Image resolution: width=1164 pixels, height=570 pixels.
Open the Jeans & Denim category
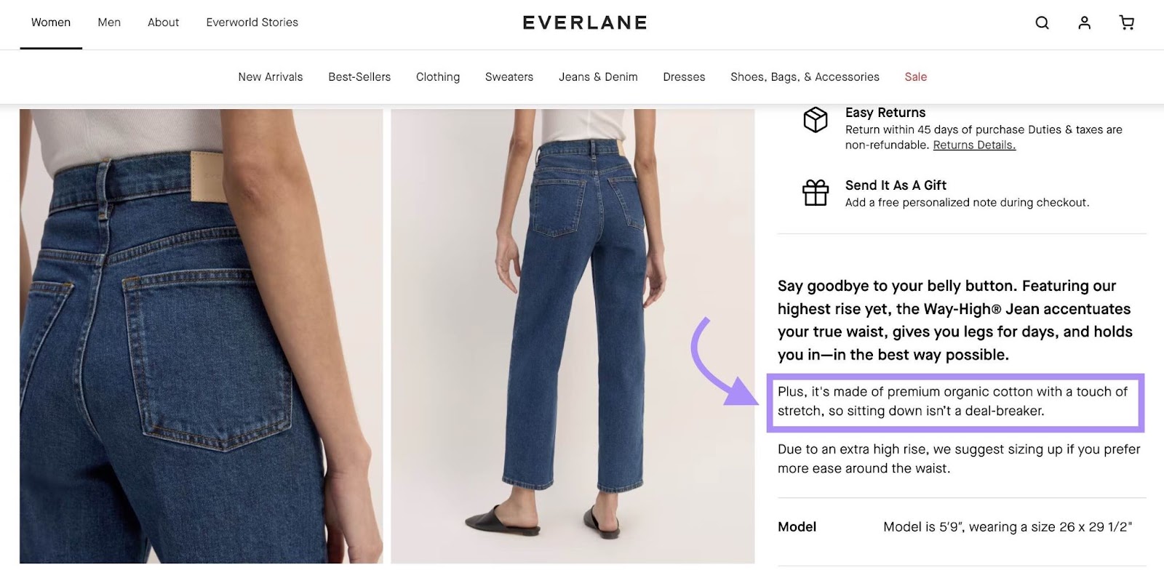click(x=598, y=76)
